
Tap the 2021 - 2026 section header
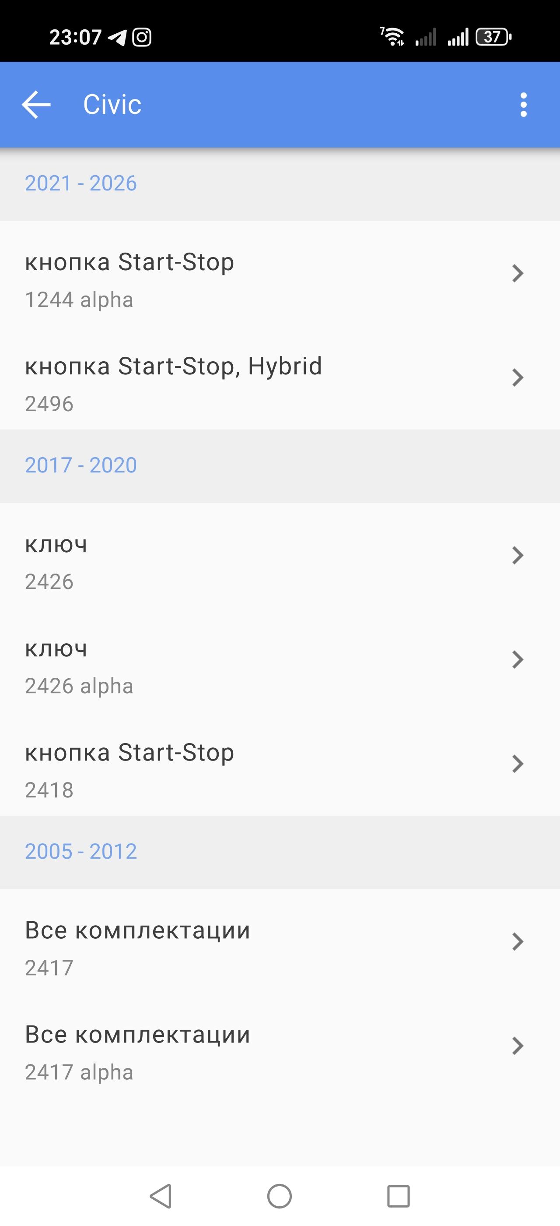[81, 183]
